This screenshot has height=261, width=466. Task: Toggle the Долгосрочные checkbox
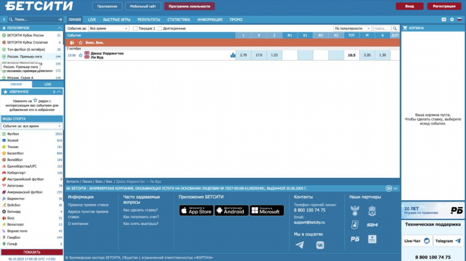pos(160,29)
